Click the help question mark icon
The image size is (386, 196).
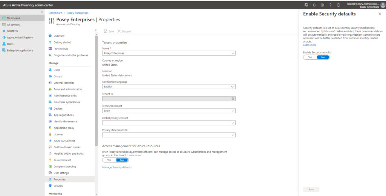[x=330, y=5]
